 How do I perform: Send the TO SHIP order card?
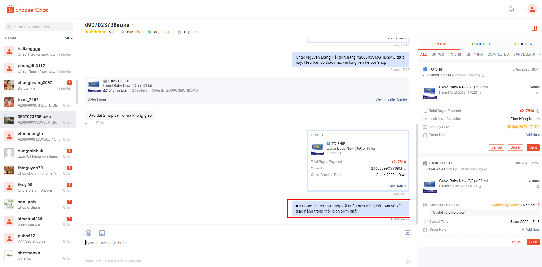coord(533,147)
